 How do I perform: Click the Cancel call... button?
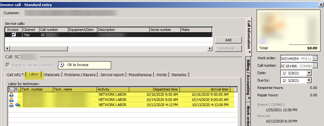click(228, 48)
